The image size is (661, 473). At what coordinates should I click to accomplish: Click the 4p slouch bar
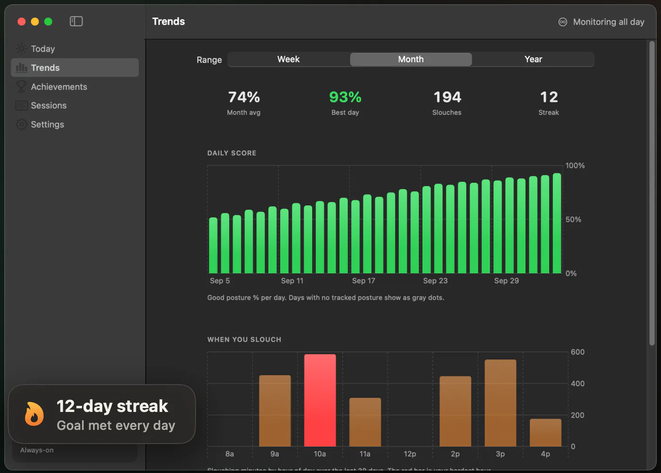(545, 432)
